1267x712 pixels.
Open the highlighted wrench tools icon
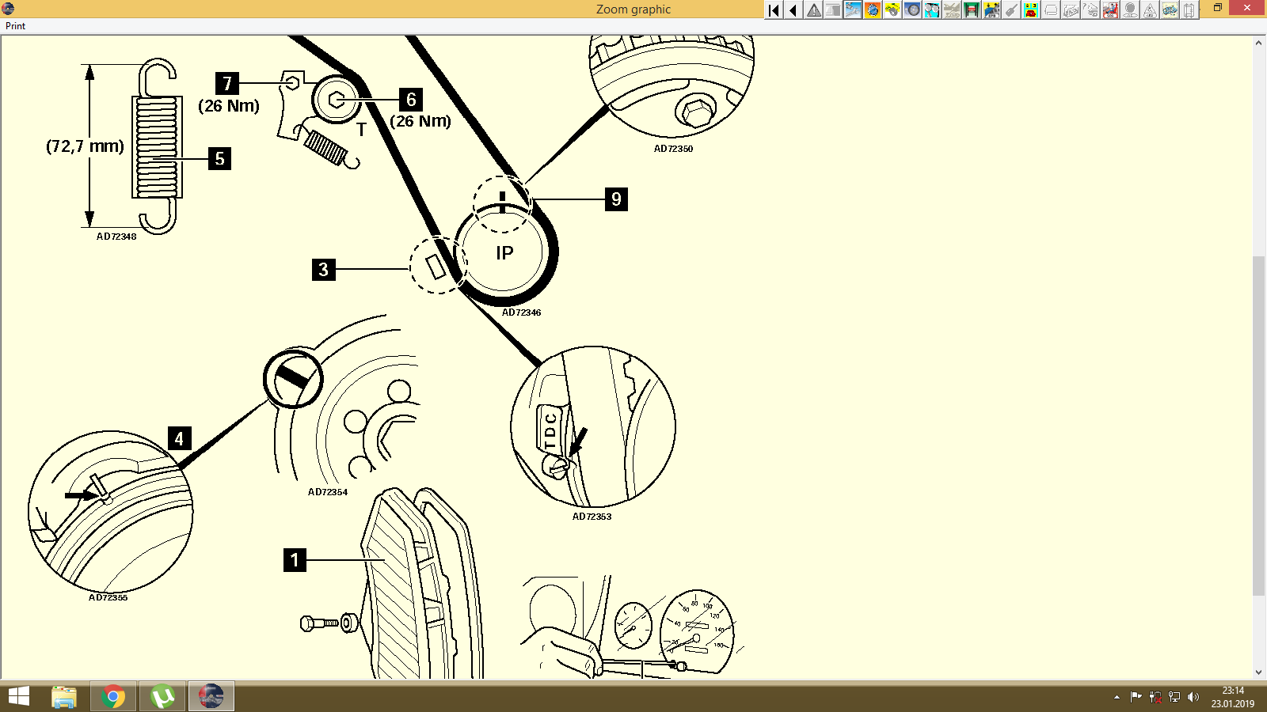click(852, 9)
